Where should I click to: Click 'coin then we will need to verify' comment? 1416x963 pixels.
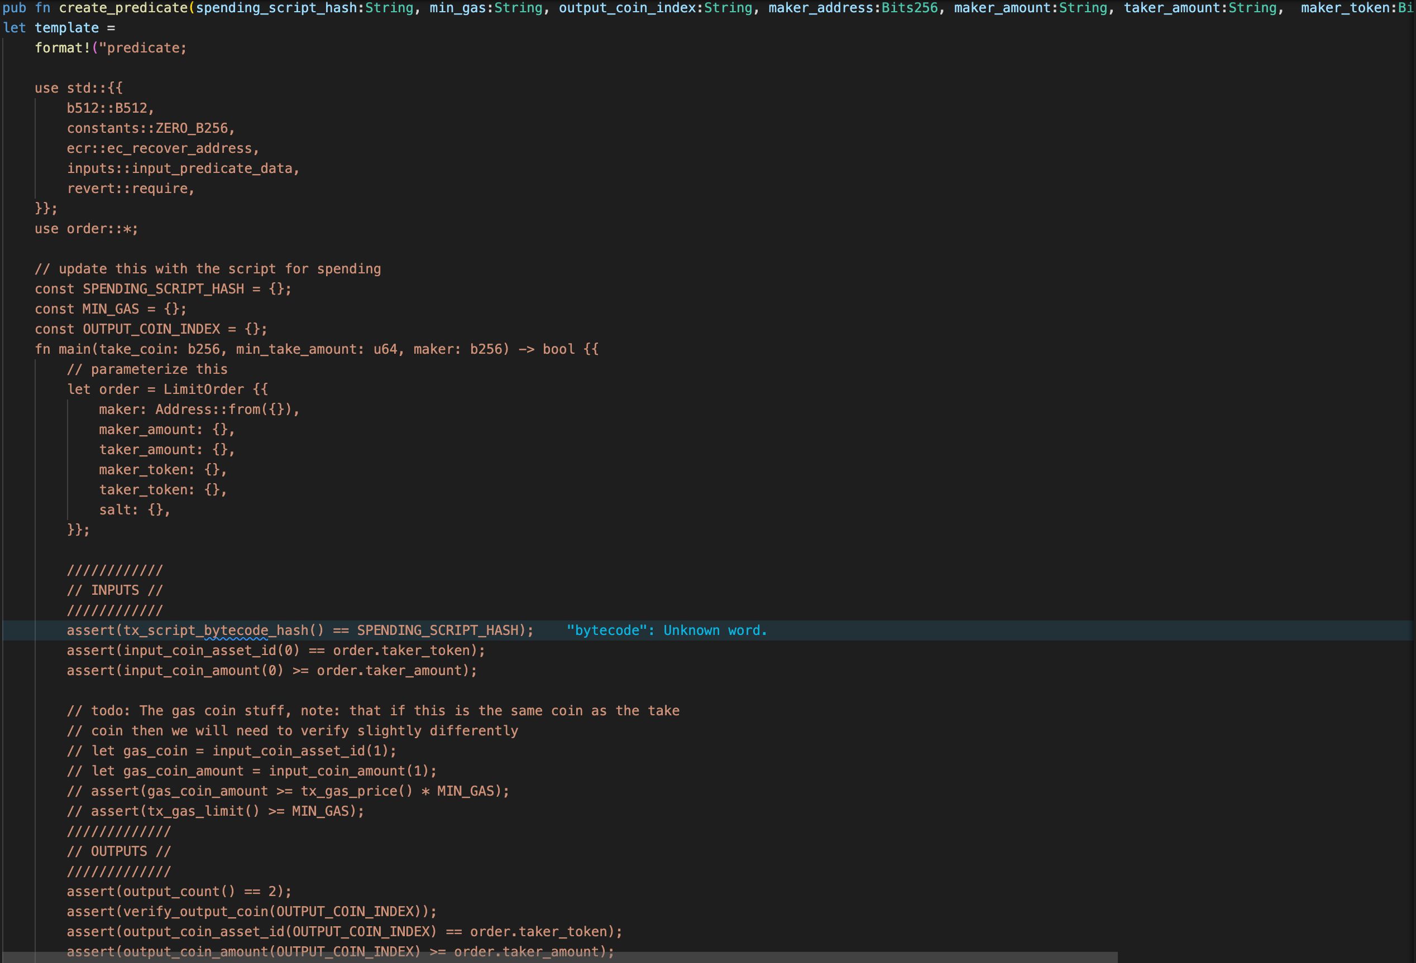pyautogui.click(x=293, y=731)
